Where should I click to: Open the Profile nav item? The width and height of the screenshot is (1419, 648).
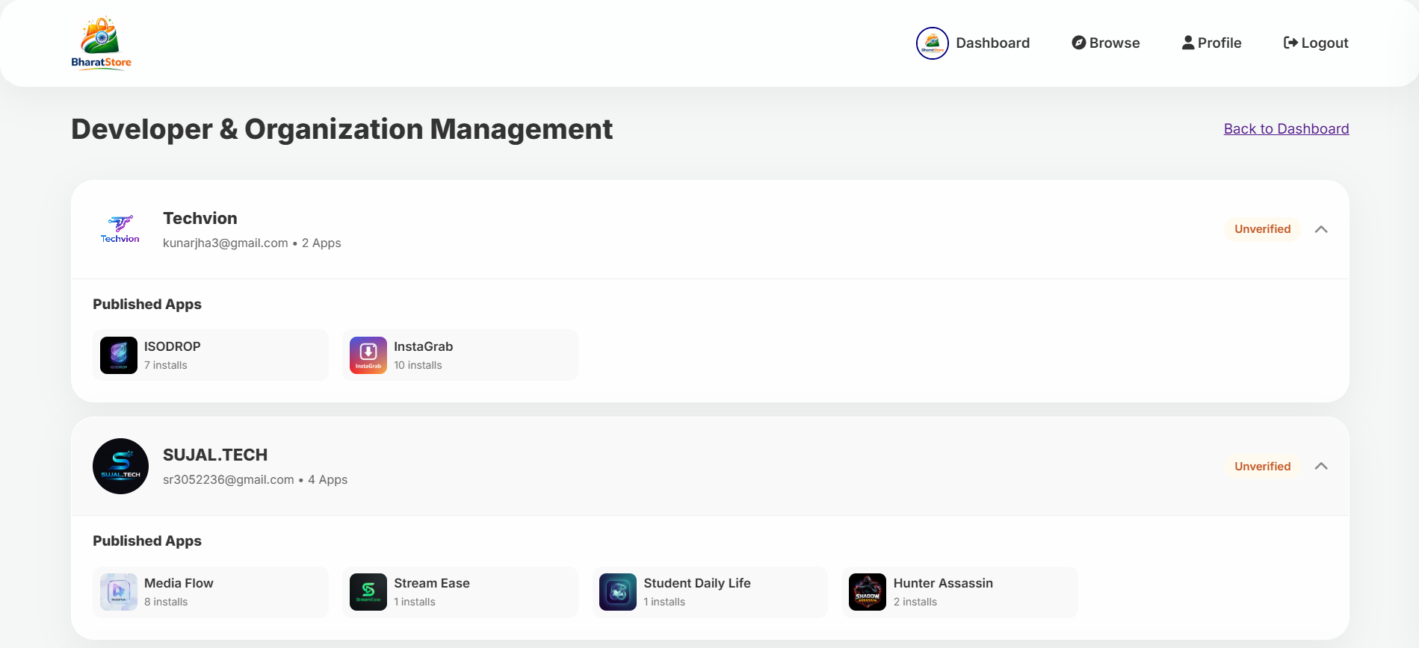tap(1211, 43)
